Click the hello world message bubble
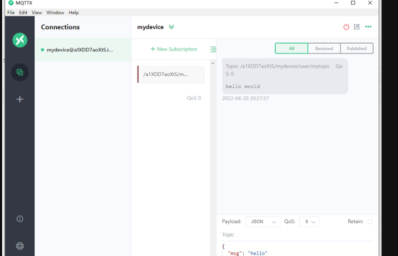The width and height of the screenshot is (398, 256). 285,76
